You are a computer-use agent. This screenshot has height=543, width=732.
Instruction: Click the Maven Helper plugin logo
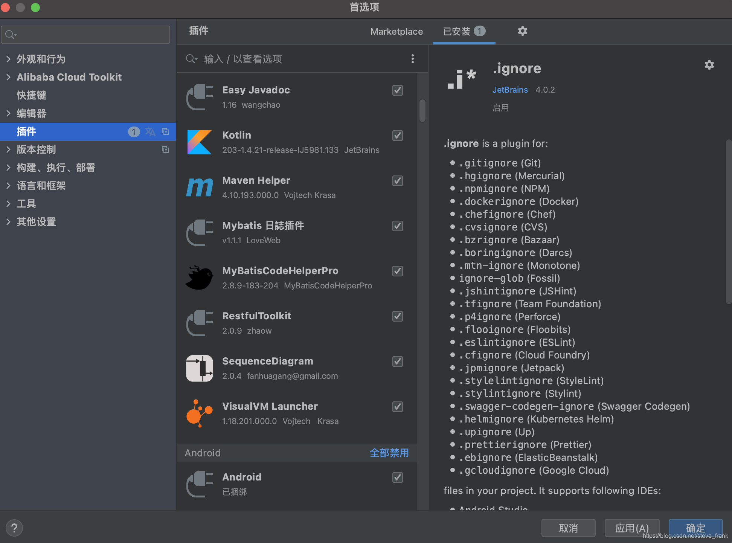click(x=200, y=188)
